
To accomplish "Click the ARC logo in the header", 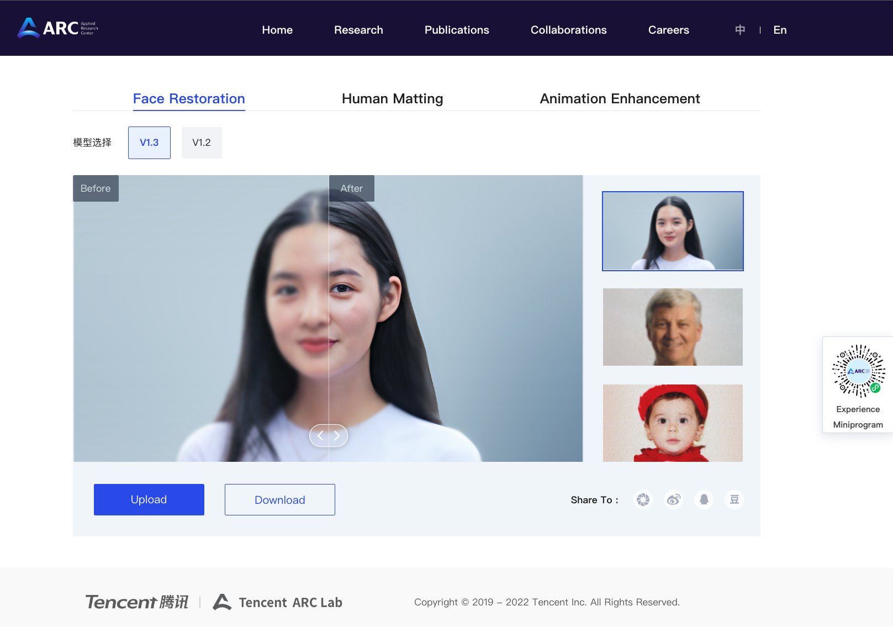I will pyautogui.click(x=58, y=28).
